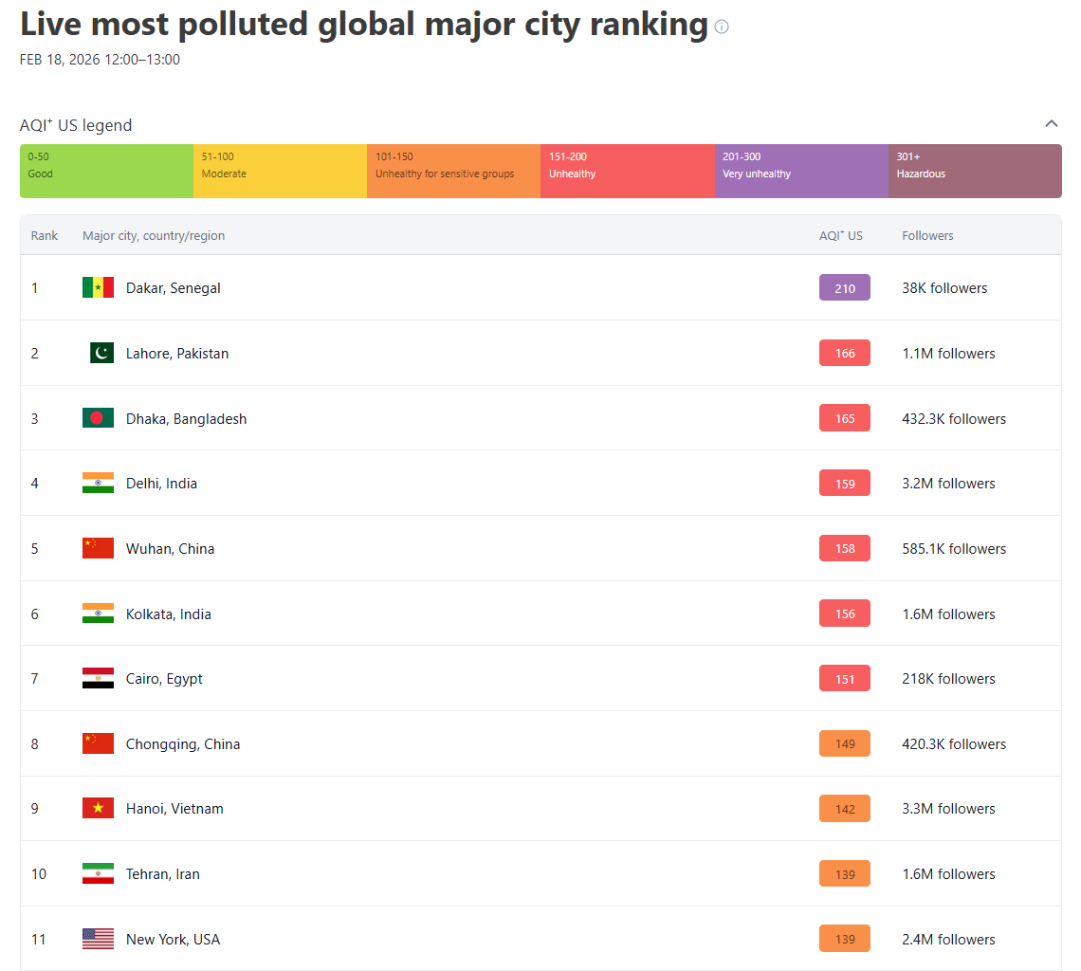Image resolution: width=1081 pixels, height=971 pixels.
Task: Click the Vietnam flag next to Hanoi
Action: 98,808
